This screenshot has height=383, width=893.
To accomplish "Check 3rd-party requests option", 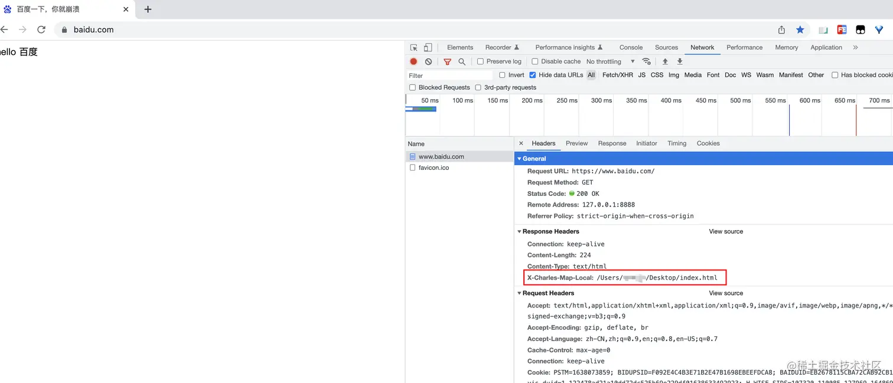I will tap(478, 87).
